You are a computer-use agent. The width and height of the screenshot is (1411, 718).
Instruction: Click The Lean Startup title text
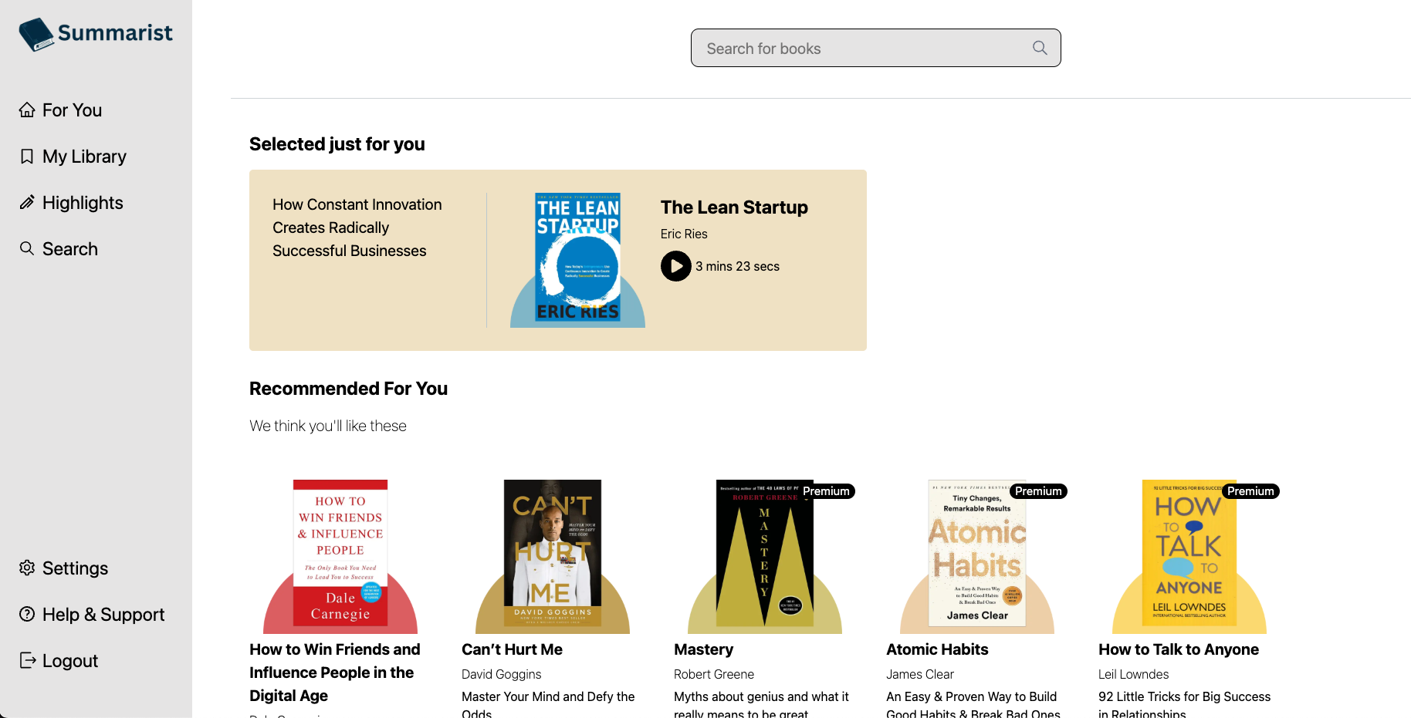tap(734, 207)
